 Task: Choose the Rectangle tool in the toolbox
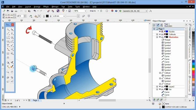coord(8,37)
